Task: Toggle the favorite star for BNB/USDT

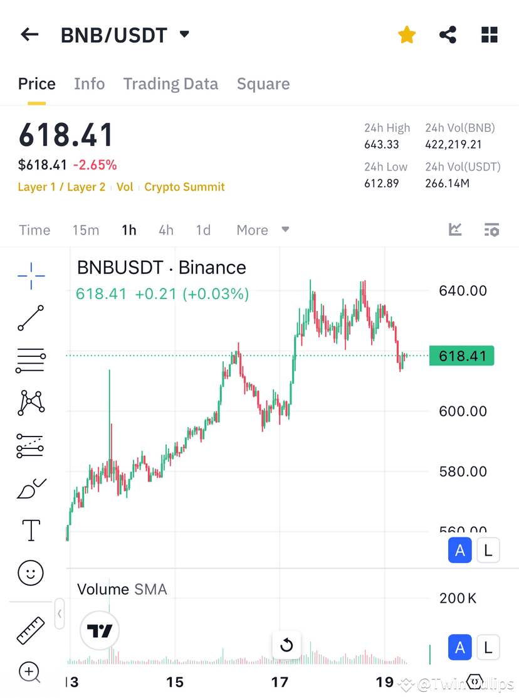Action: [407, 34]
